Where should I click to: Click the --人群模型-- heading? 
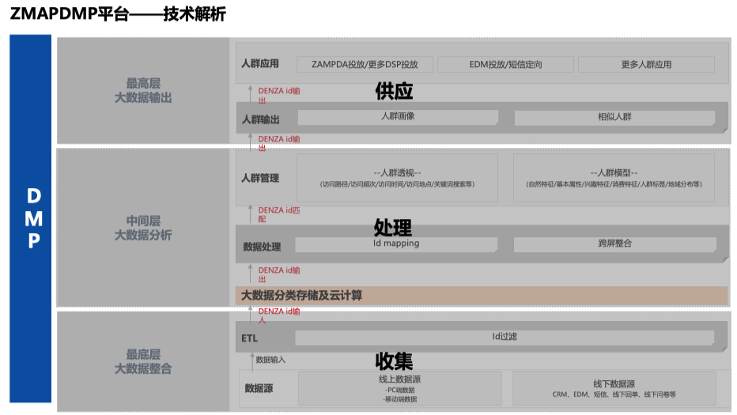click(x=614, y=172)
